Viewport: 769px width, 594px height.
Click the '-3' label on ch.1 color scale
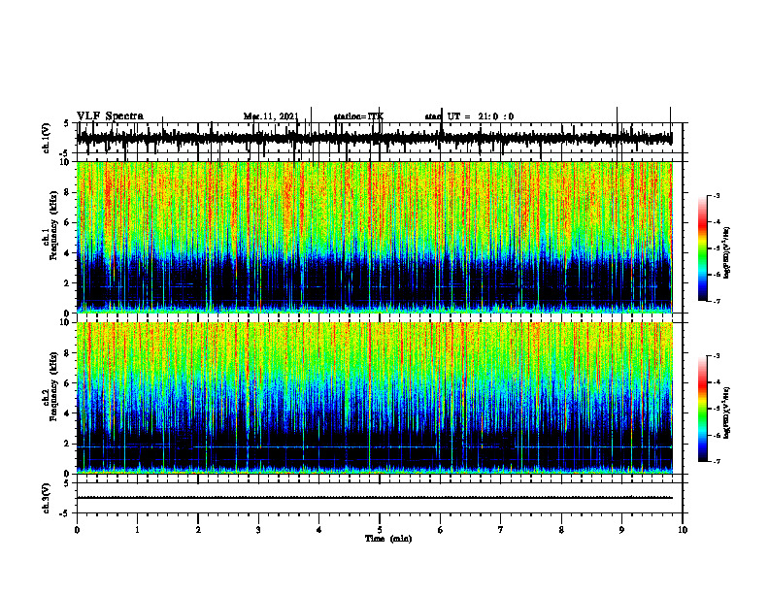click(716, 195)
